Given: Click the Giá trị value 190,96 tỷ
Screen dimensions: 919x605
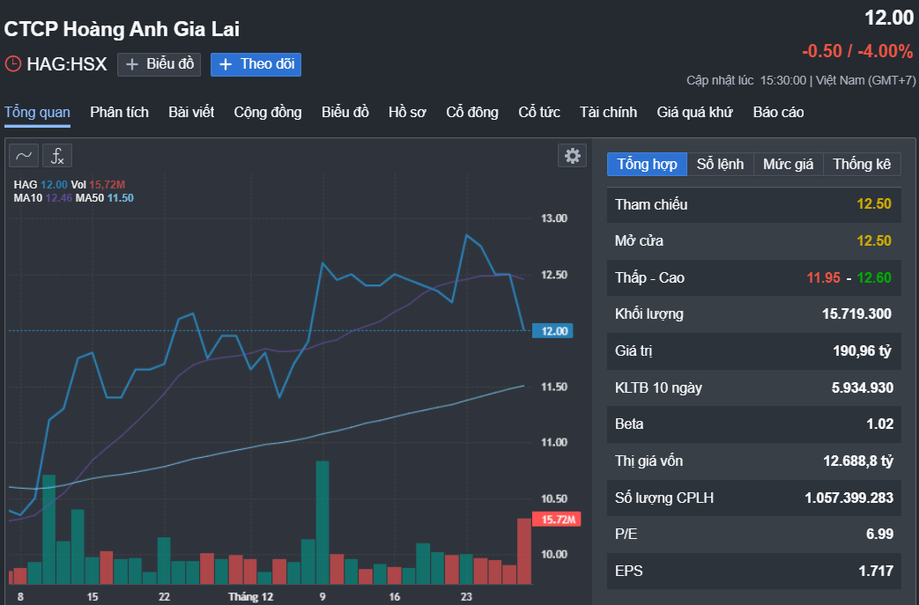Looking at the screenshot, I should click(x=862, y=350).
